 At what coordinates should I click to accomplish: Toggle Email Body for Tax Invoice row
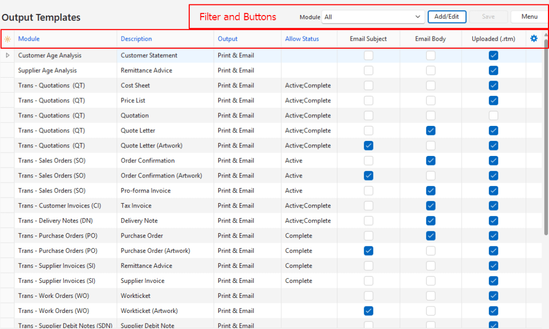[x=431, y=205]
